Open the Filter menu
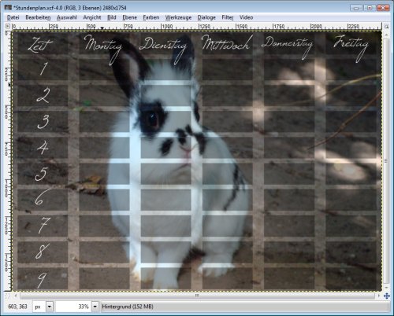The height and width of the screenshot is (316, 394). point(228,17)
